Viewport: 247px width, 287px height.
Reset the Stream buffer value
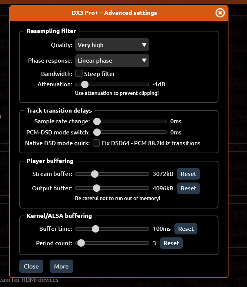point(188,174)
